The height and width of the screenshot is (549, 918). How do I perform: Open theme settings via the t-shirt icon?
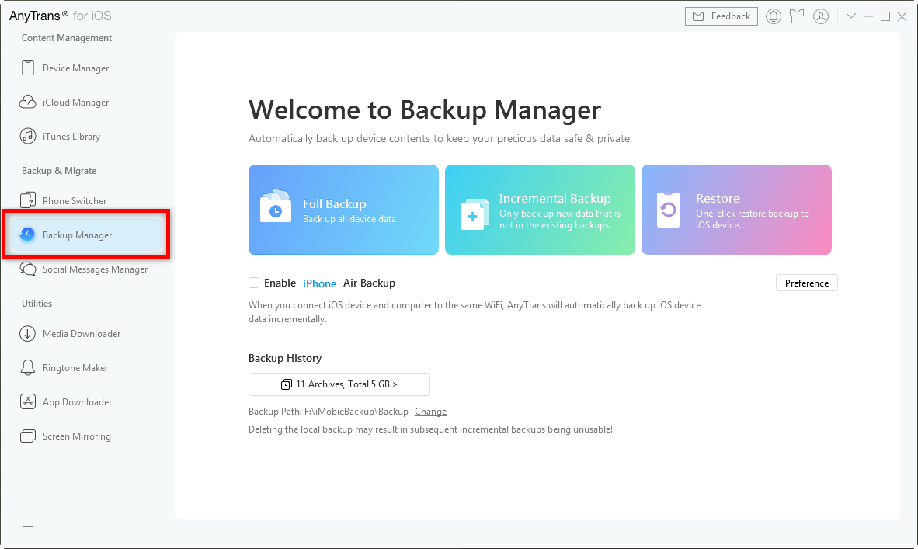(797, 16)
